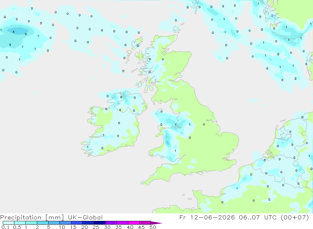Click the "UK-Global" model label
Image resolution: width=313 pixels, height=229 pixels.
pos(85,217)
